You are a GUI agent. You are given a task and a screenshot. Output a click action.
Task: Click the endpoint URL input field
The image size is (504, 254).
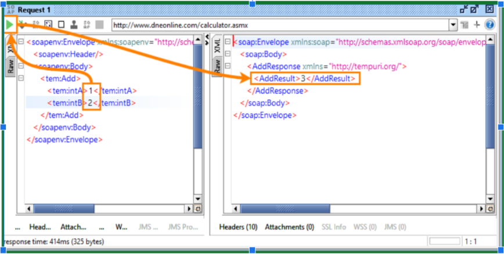(x=279, y=25)
